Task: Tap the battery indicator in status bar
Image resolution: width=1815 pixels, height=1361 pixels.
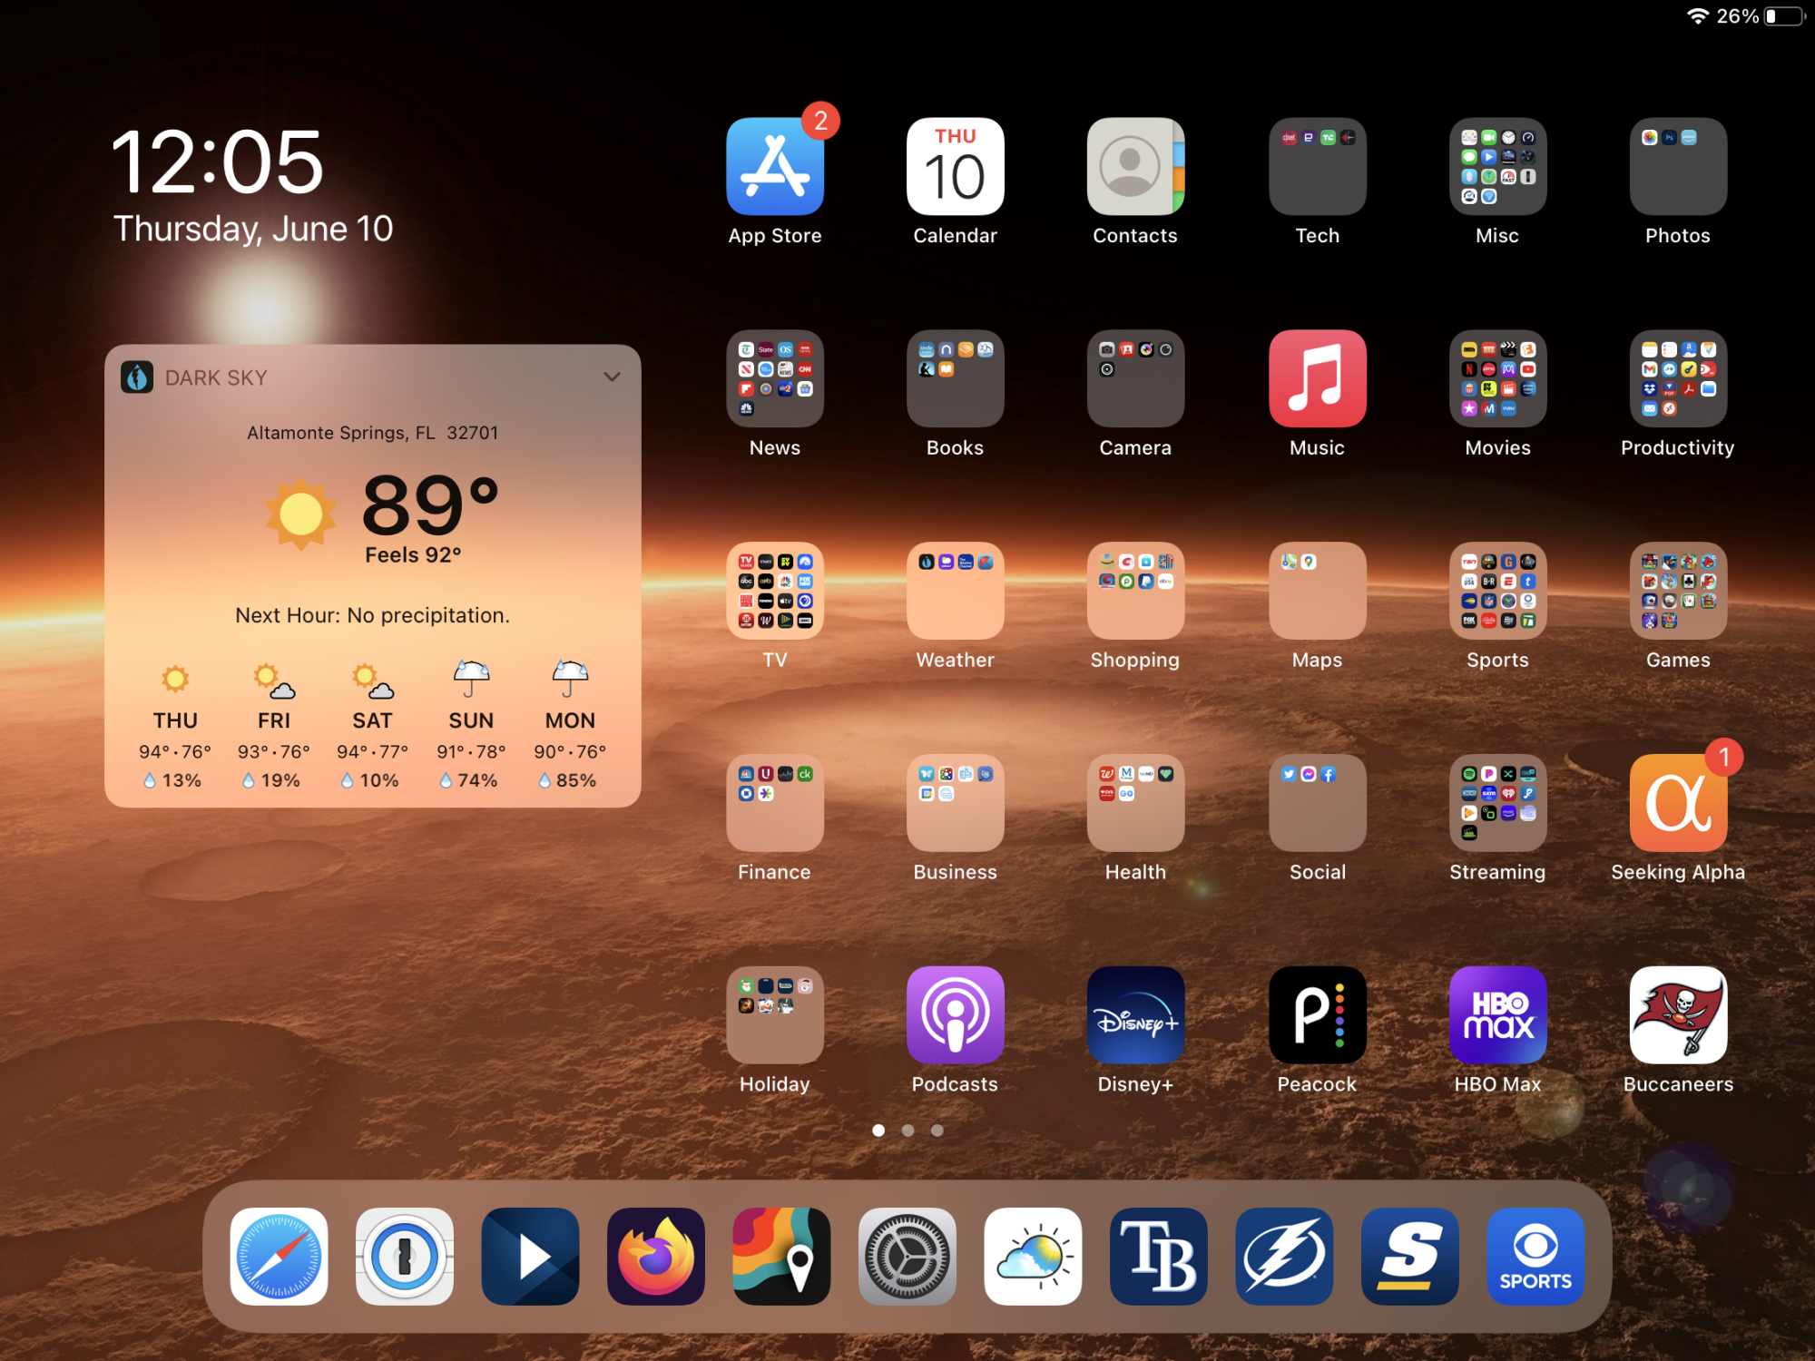Action: [1784, 16]
